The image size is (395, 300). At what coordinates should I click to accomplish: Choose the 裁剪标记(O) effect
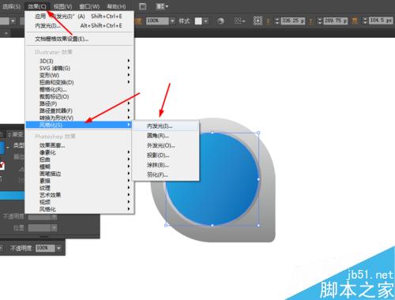[79, 96]
